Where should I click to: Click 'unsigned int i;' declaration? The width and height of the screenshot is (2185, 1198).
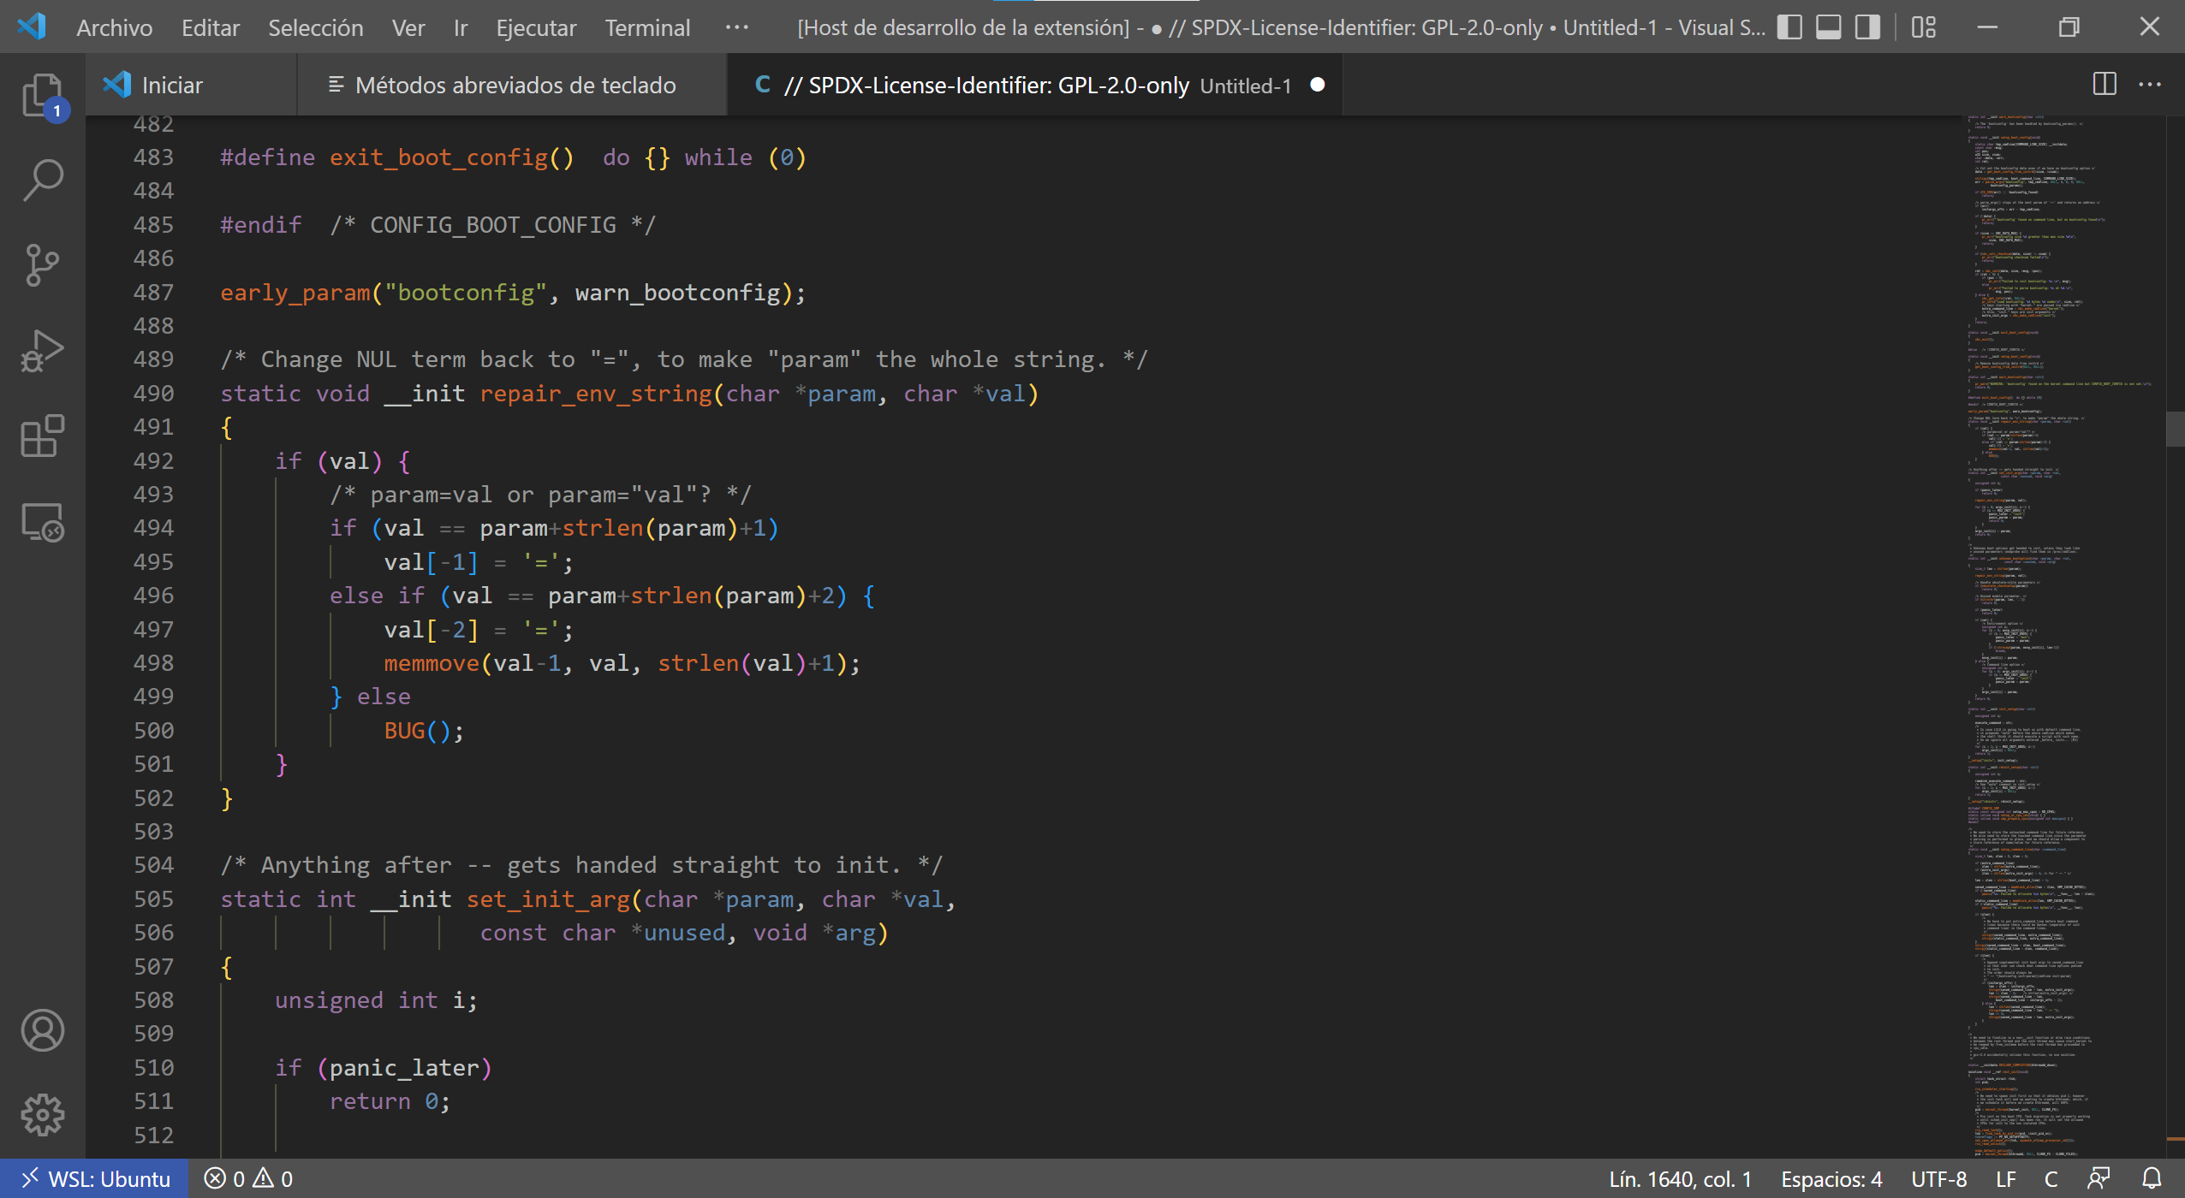pos(376,1000)
